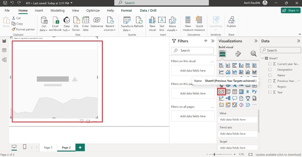Viewport: 302px width, 157px height.
Task: Open the Data / Drill ribbon tab
Action: 148,10
